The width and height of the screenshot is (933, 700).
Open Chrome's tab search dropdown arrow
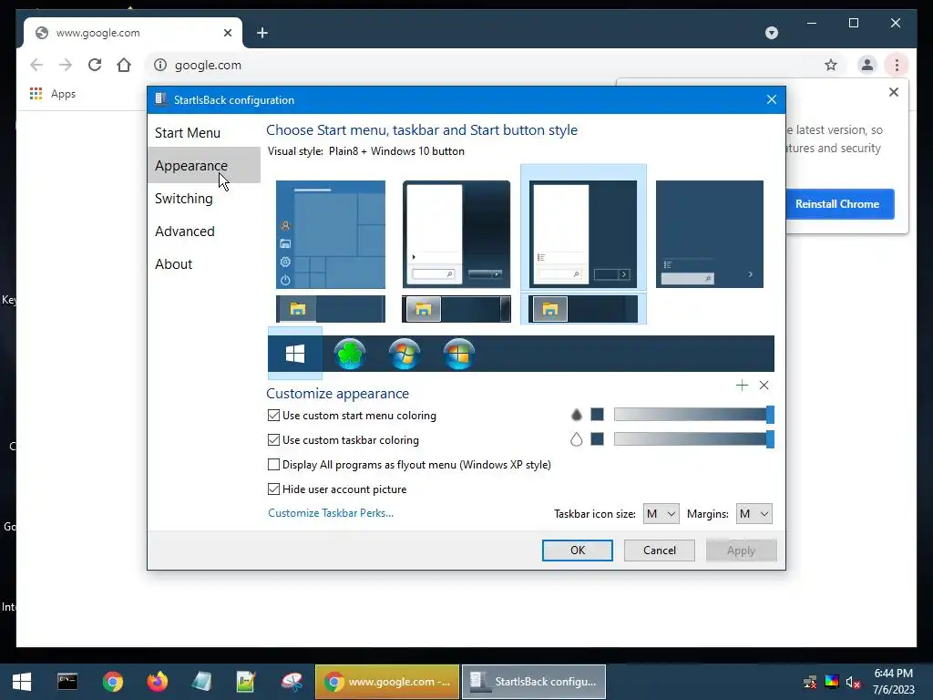click(x=771, y=33)
